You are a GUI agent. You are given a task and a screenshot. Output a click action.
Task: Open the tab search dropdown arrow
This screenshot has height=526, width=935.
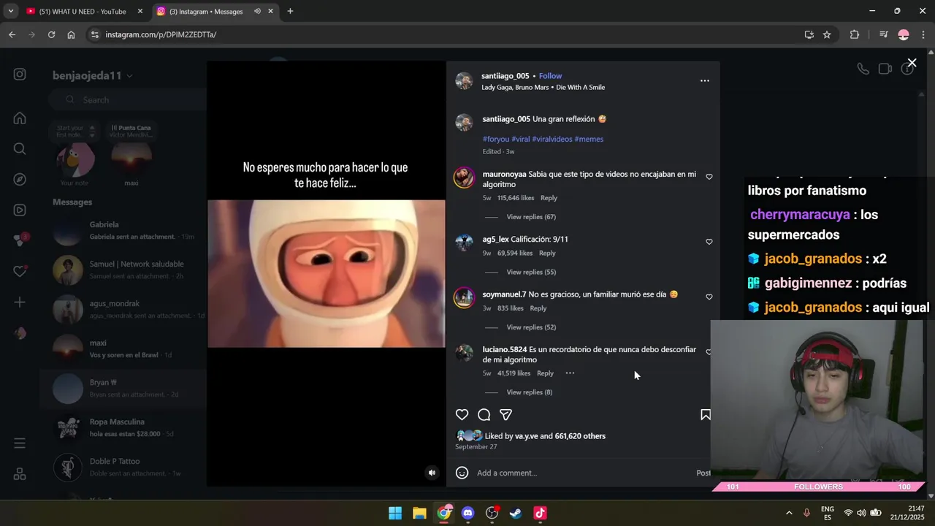[x=10, y=12]
